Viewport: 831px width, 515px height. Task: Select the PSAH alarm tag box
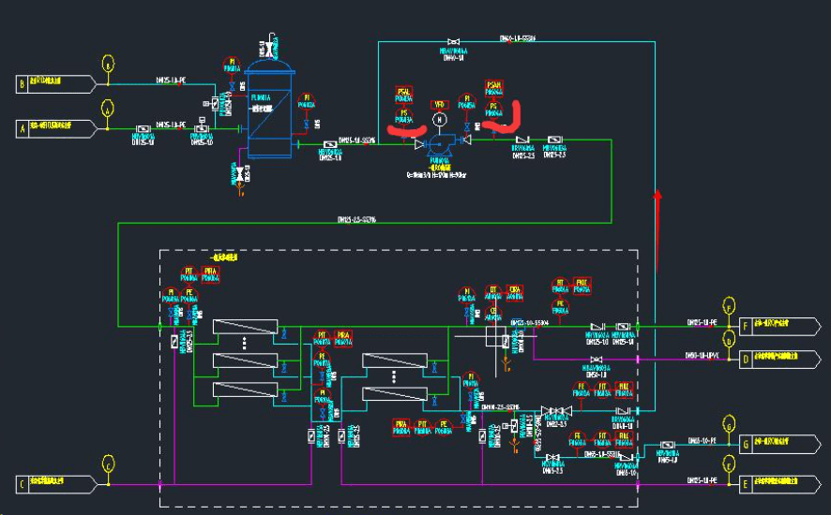(494, 88)
